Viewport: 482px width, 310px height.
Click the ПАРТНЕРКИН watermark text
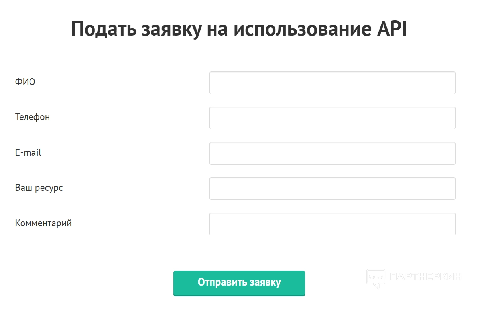pos(426,276)
